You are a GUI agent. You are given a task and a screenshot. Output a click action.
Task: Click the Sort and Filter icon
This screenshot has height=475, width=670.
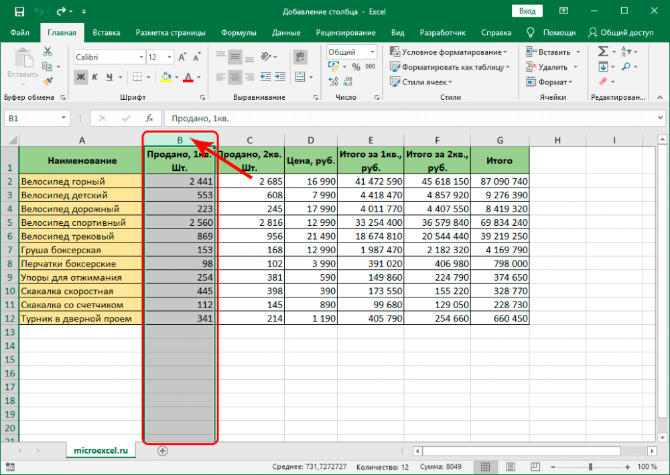pos(626,52)
